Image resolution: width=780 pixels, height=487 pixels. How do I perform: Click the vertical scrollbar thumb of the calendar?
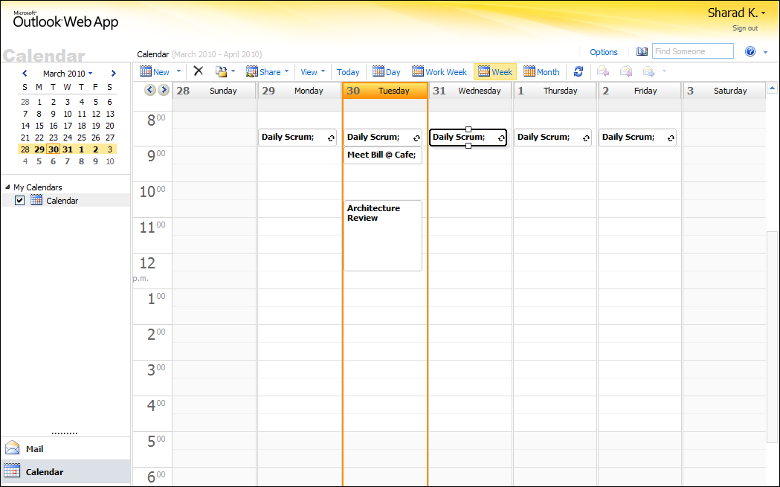[772, 336]
